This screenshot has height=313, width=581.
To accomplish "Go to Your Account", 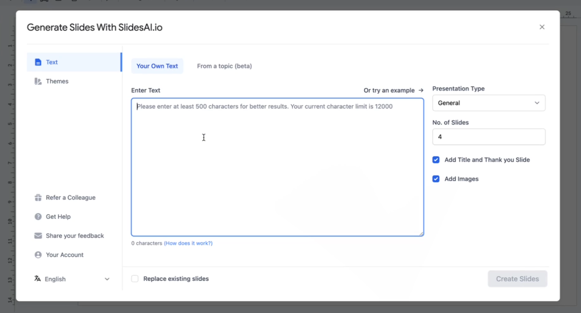I will pos(59,255).
